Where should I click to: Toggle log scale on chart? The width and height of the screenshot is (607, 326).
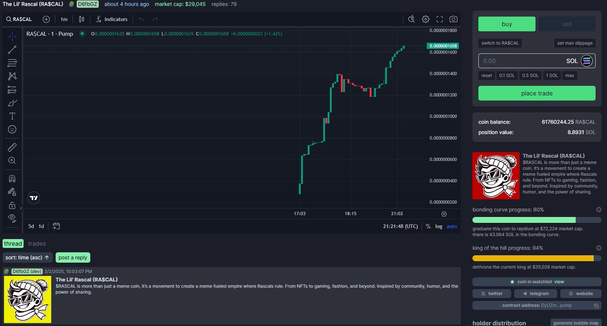[x=439, y=226]
